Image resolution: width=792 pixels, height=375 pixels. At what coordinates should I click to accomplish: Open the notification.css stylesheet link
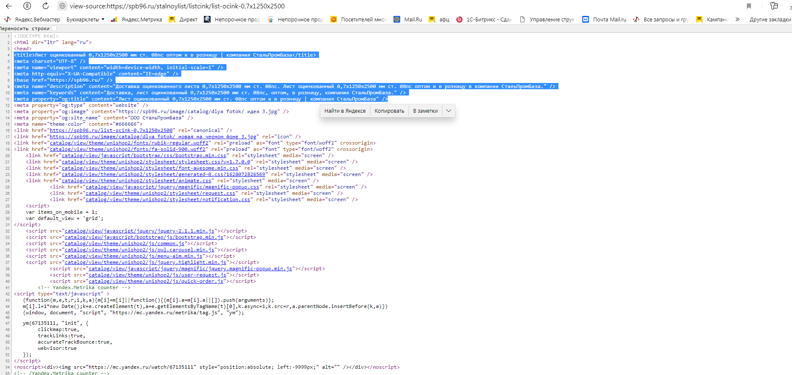pos(168,199)
